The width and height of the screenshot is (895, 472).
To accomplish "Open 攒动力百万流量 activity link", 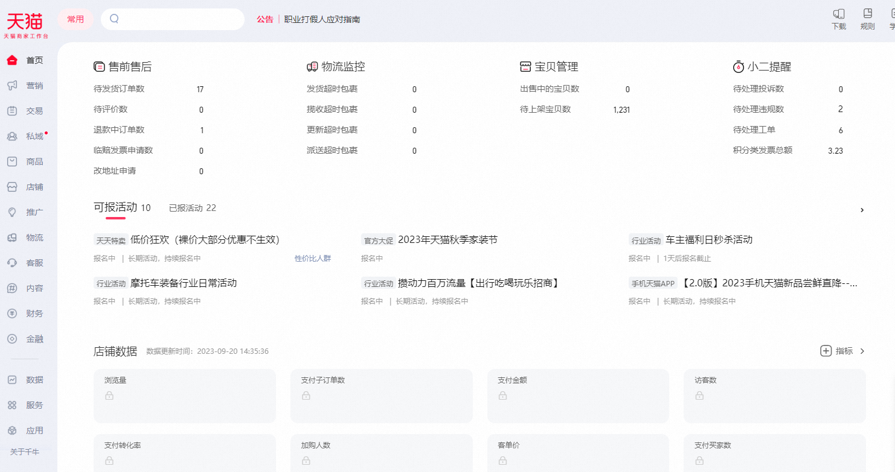I will [479, 283].
